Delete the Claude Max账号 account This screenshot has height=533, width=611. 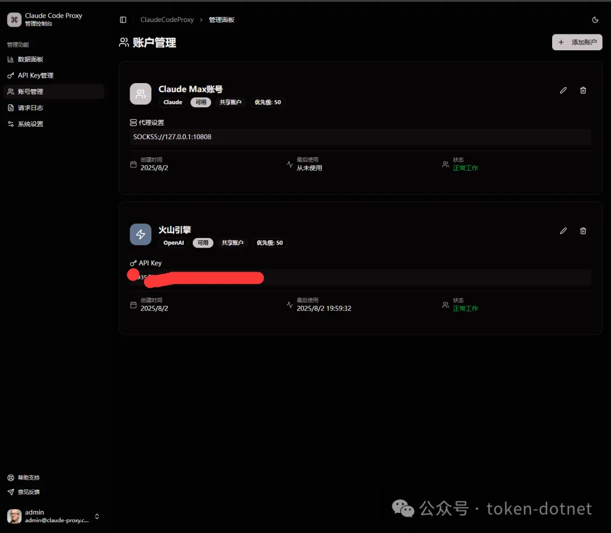[583, 90]
